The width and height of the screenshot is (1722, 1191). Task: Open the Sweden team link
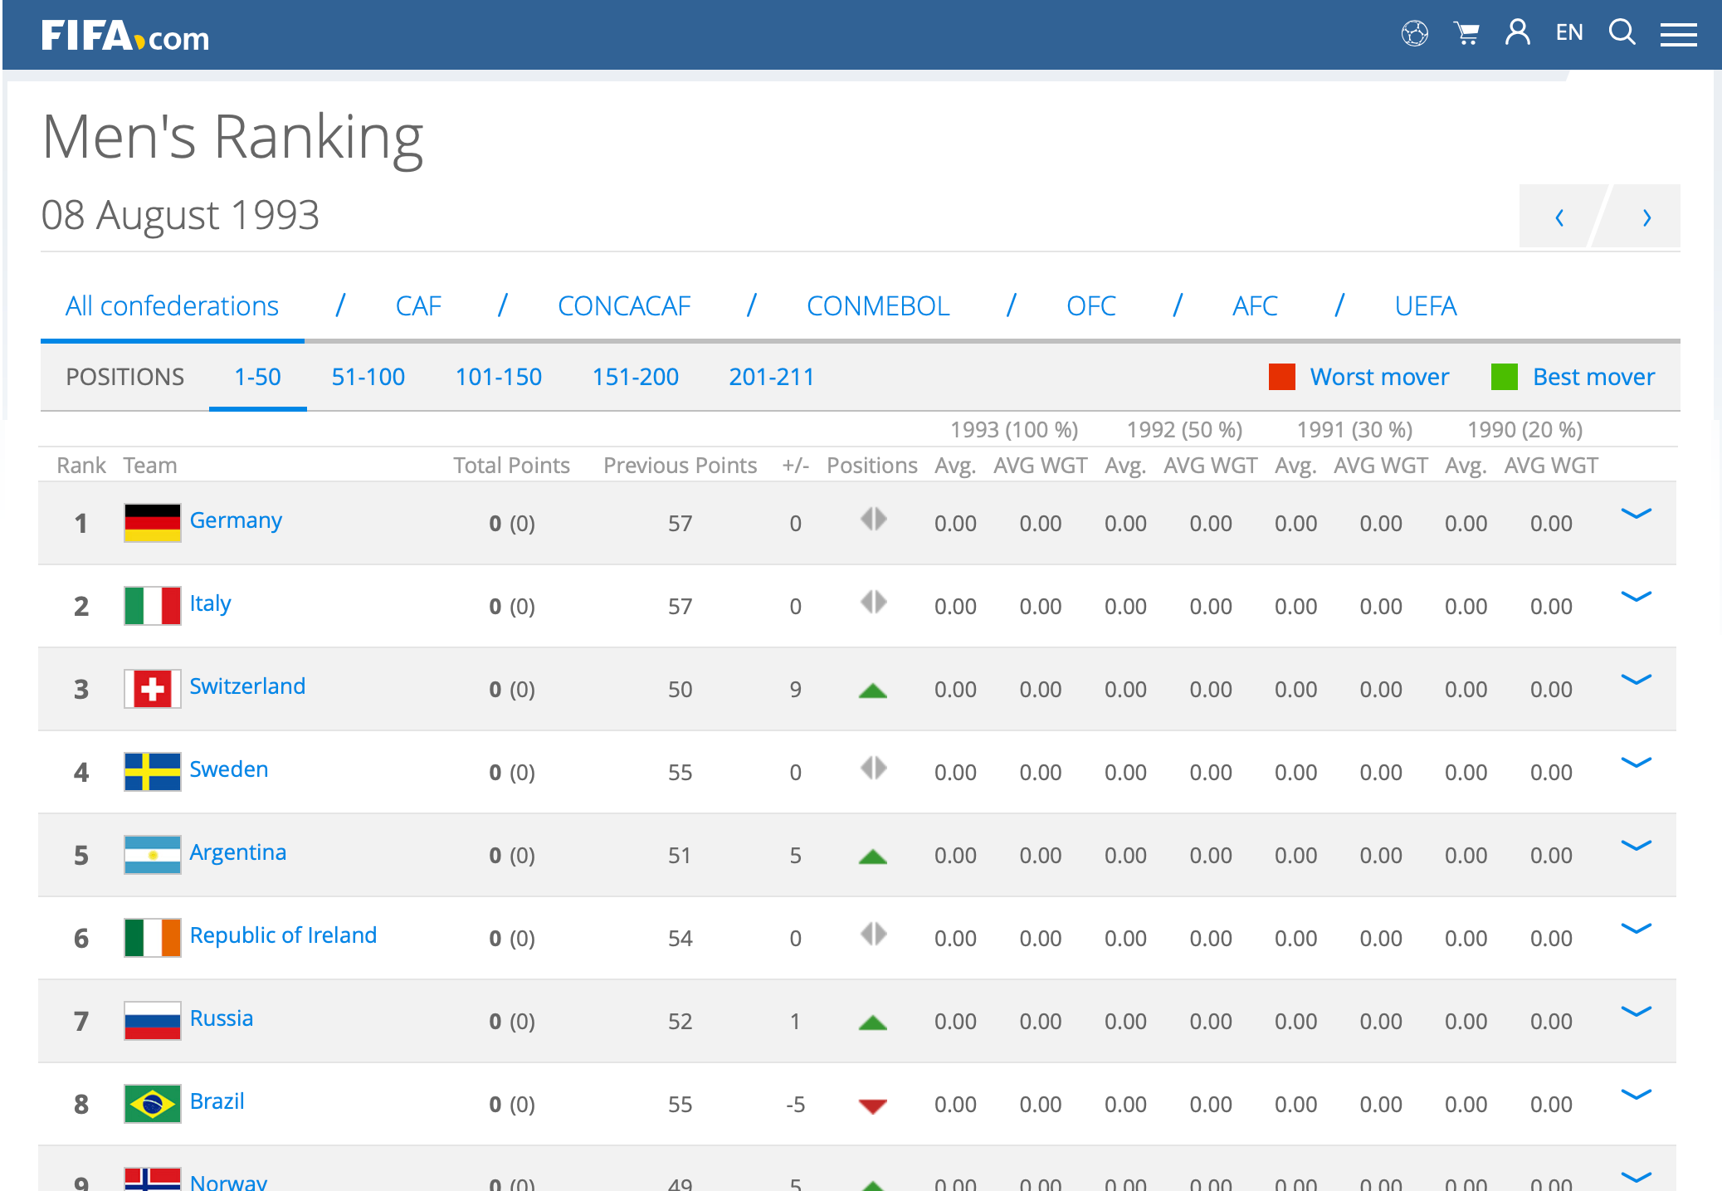coord(229,769)
